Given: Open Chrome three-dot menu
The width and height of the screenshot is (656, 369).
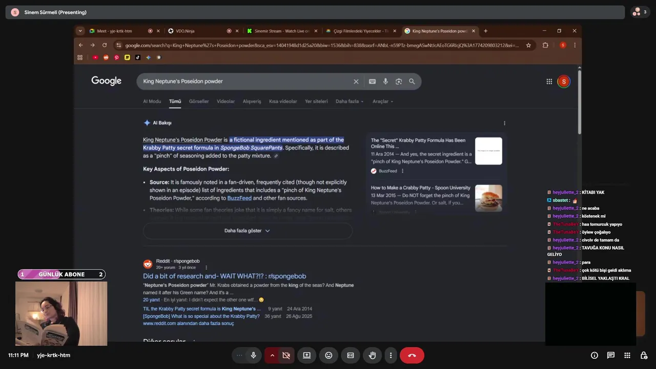Looking at the screenshot, I should (575, 45).
